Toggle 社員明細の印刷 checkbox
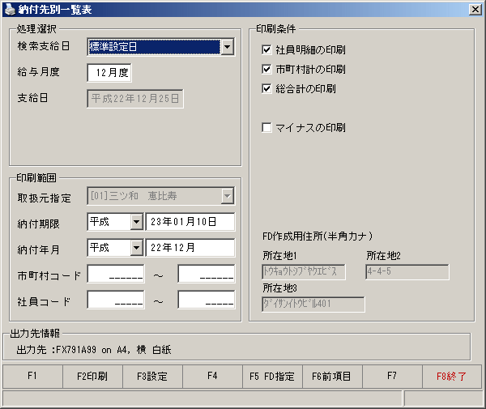486x409 pixels. 266,49
